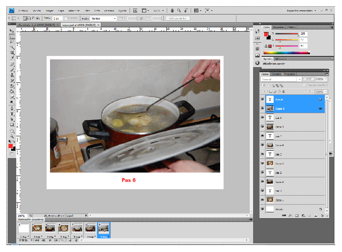Switch to the Muestras tab

[278, 27]
